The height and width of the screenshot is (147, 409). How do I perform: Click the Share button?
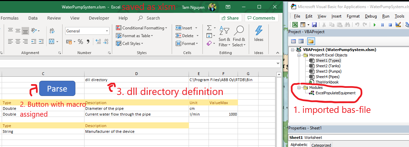(230, 18)
